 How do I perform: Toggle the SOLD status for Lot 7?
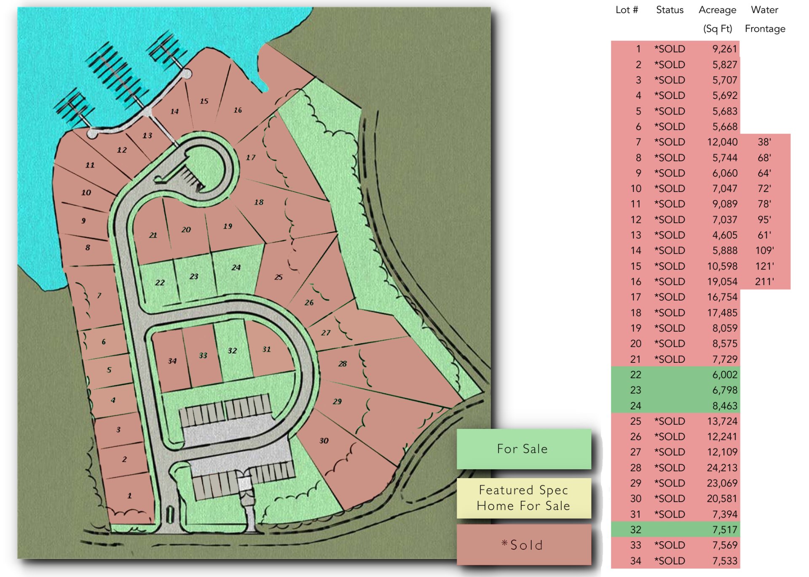(669, 142)
